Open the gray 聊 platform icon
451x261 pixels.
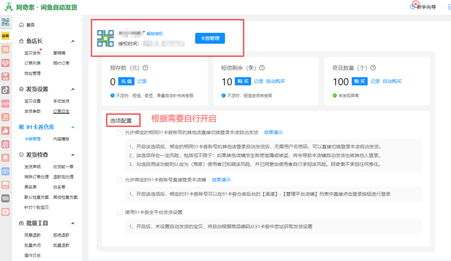coord(5,199)
